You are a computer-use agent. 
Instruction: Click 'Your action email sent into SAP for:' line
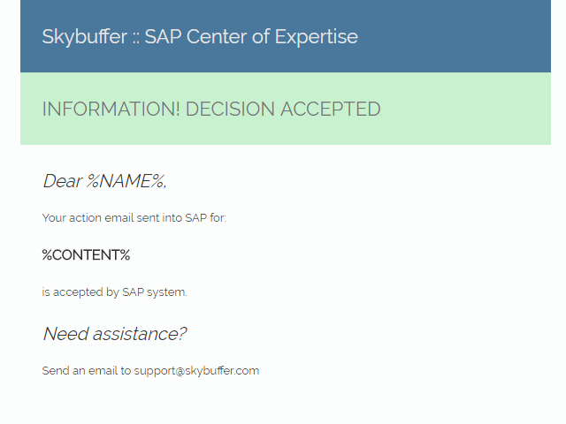point(134,218)
